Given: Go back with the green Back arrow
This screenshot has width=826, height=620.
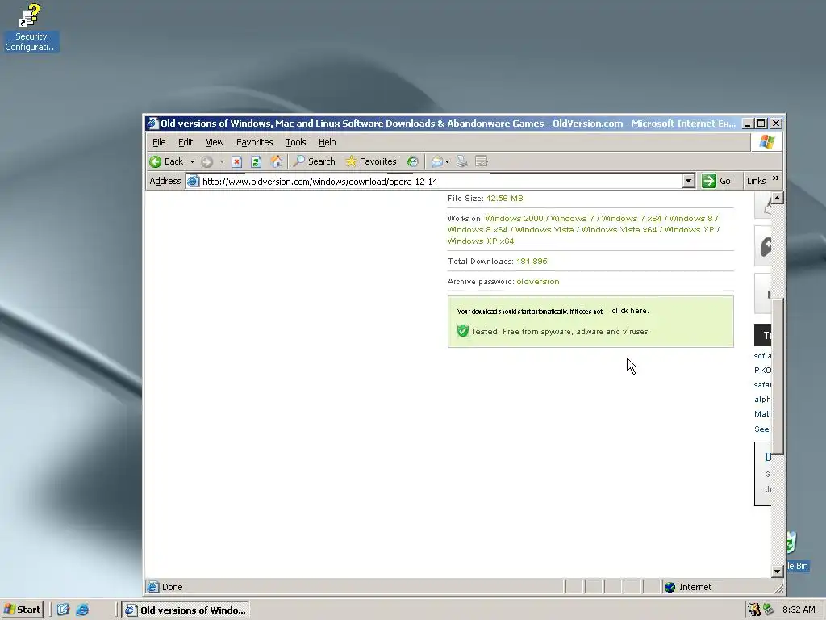Looking at the screenshot, I should click(x=166, y=161).
